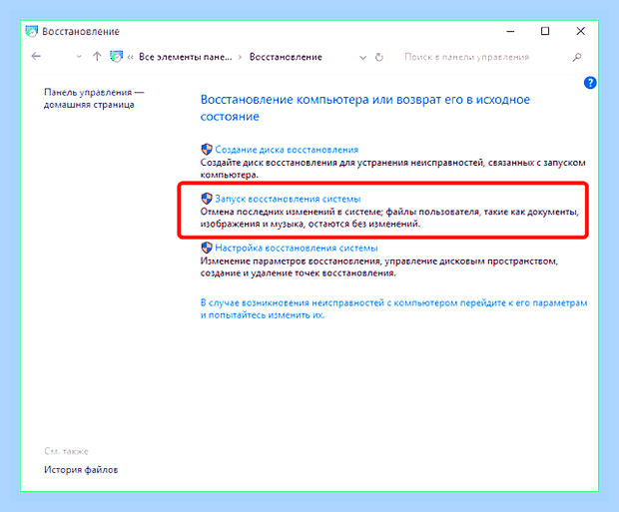Open help with the blue question mark

click(590, 83)
